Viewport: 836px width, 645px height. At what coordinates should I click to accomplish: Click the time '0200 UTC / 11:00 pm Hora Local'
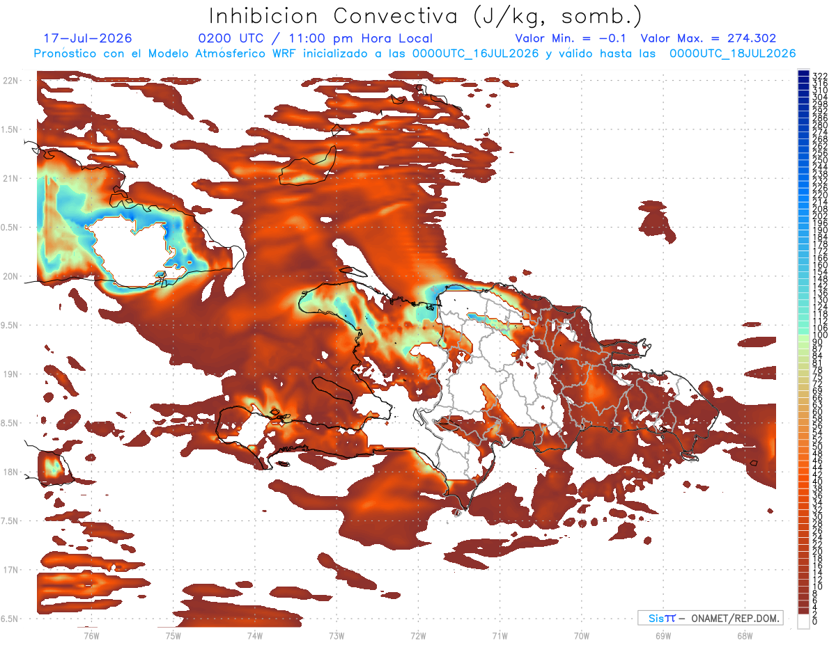(315, 39)
